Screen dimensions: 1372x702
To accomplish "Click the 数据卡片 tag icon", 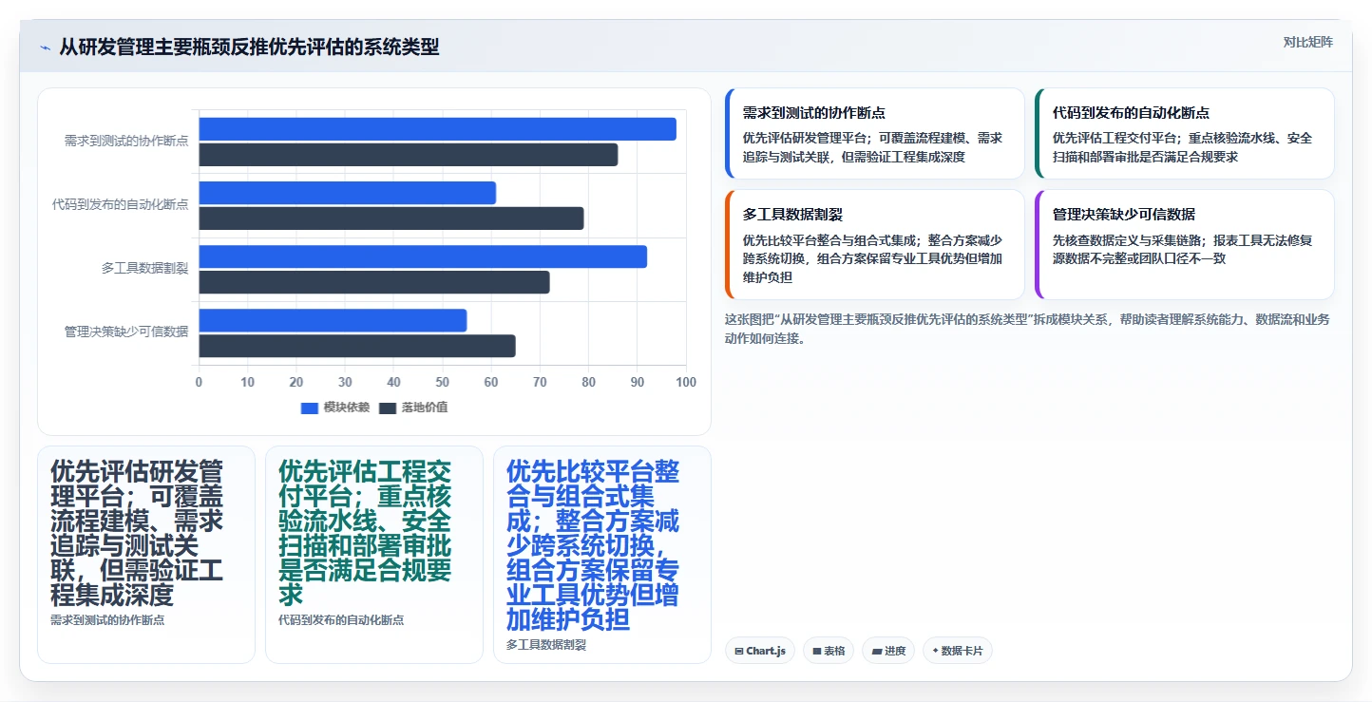I will click(x=935, y=651).
